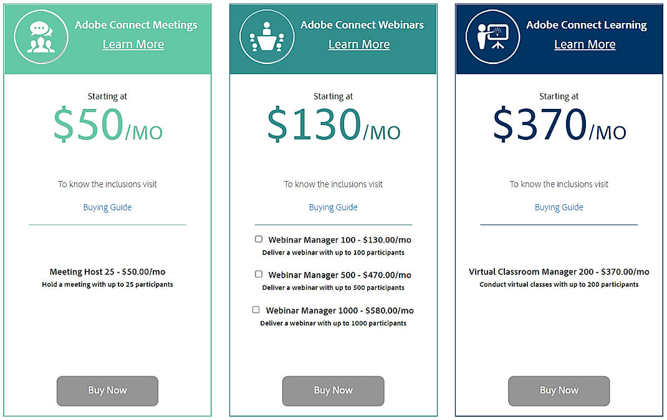This screenshot has height=420, width=667.
Task: Click Buy Now for Adobe Connect Webinars
Action: [333, 391]
